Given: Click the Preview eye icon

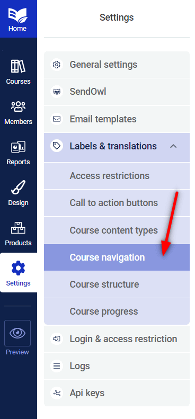Looking at the screenshot, I should click(x=17, y=333).
